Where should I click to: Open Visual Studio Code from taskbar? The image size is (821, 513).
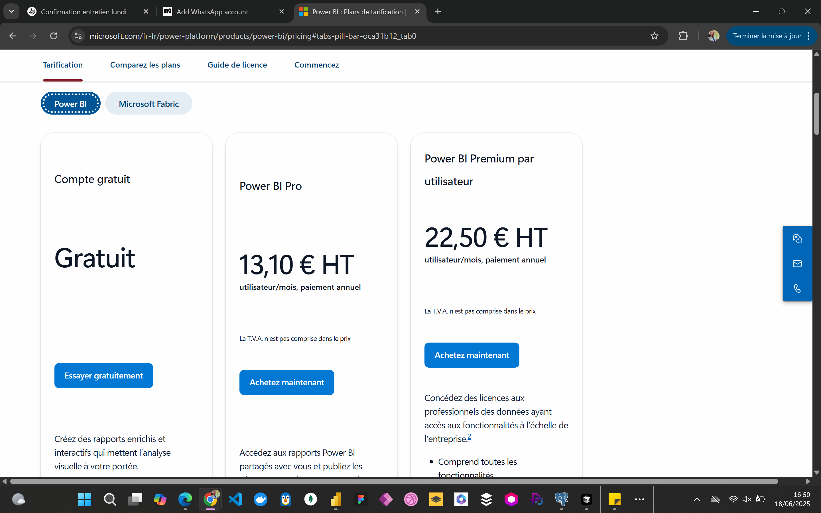[x=235, y=499]
